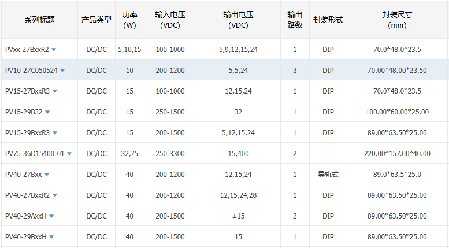Expand the PV40-29AxxH dropdown arrow
Image resolution: width=449 pixels, height=248 pixels.
click(x=51, y=216)
